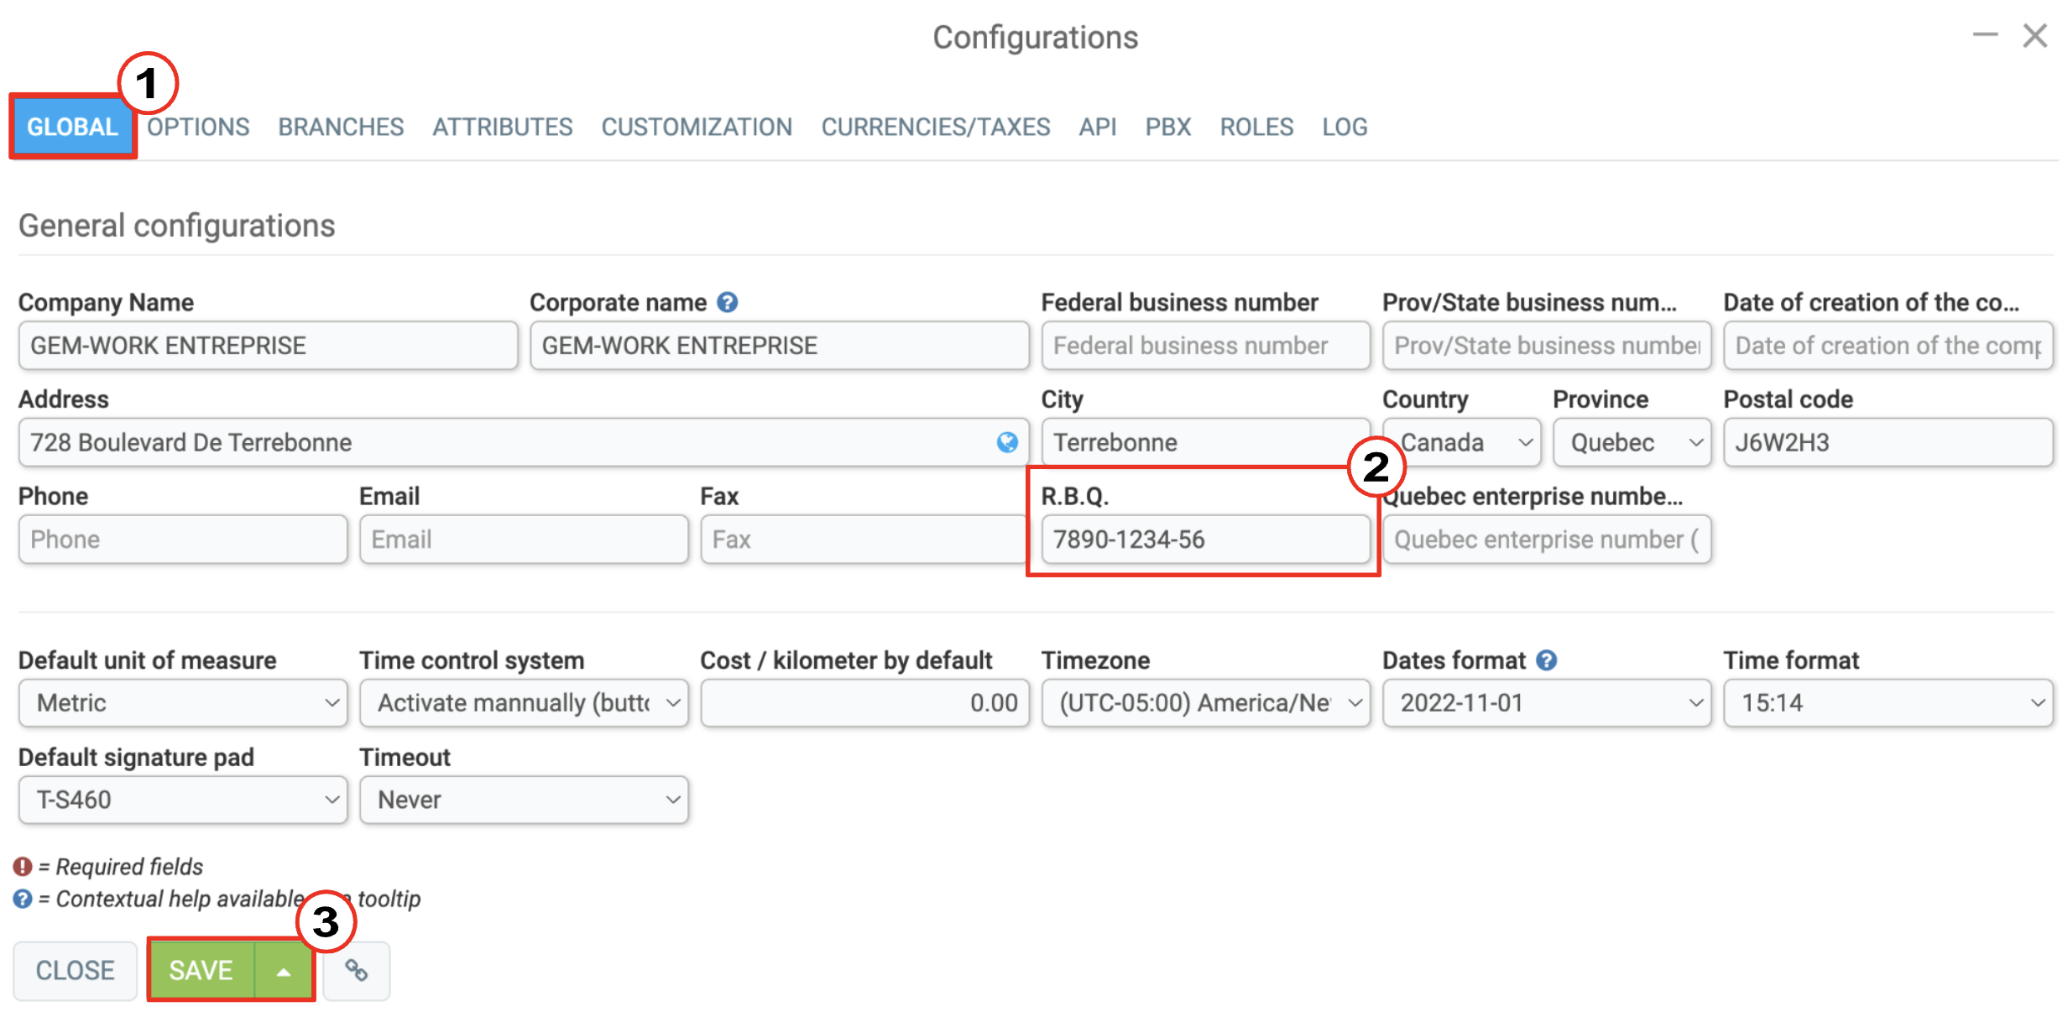The width and height of the screenshot is (2068, 1017).
Task: Click the Dates format help icon
Action: tap(1547, 660)
